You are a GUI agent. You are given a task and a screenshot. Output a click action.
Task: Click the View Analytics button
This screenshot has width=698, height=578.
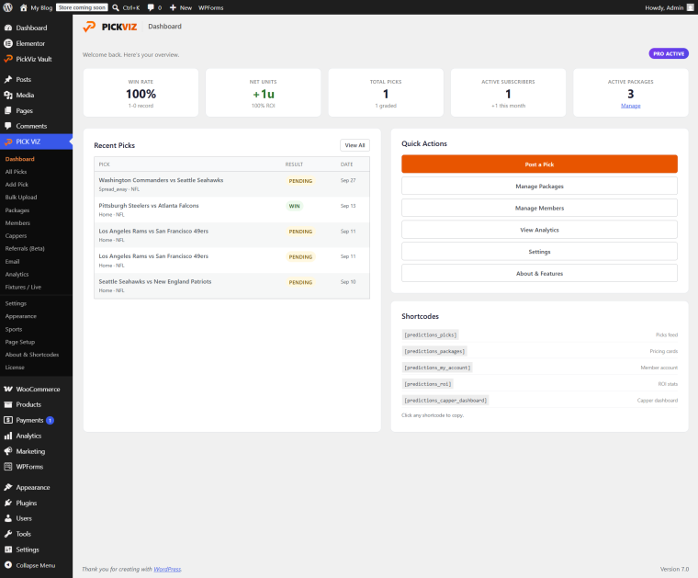pyautogui.click(x=539, y=230)
